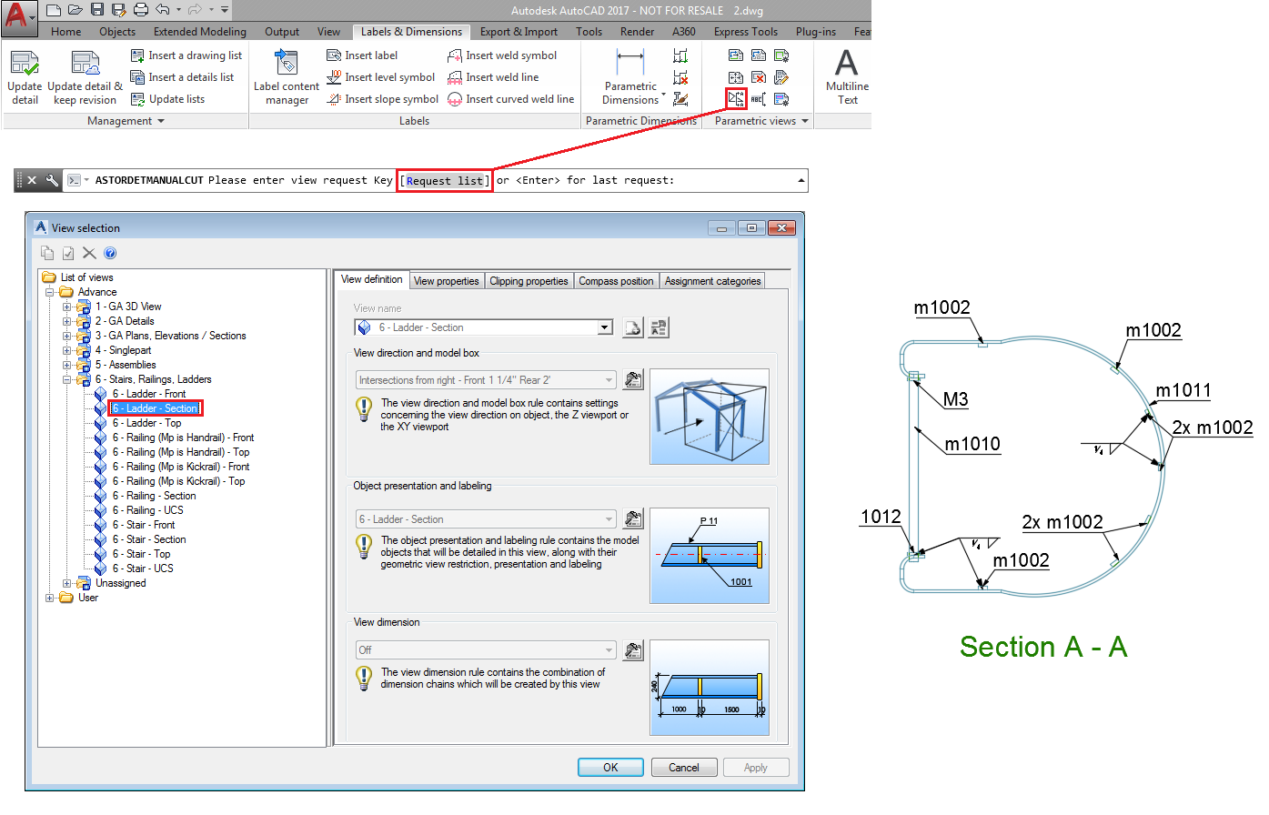Expand the 5 - Assemblies node
This screenshot has width=1269, height=815.
point(66,365)
